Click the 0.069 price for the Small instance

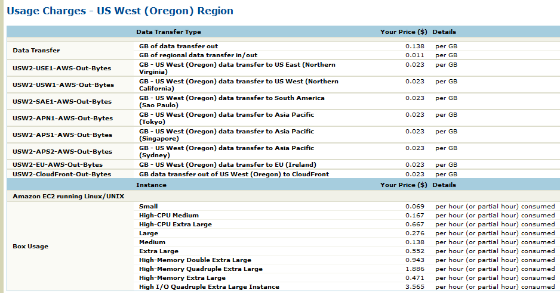(x=414, y=206)
